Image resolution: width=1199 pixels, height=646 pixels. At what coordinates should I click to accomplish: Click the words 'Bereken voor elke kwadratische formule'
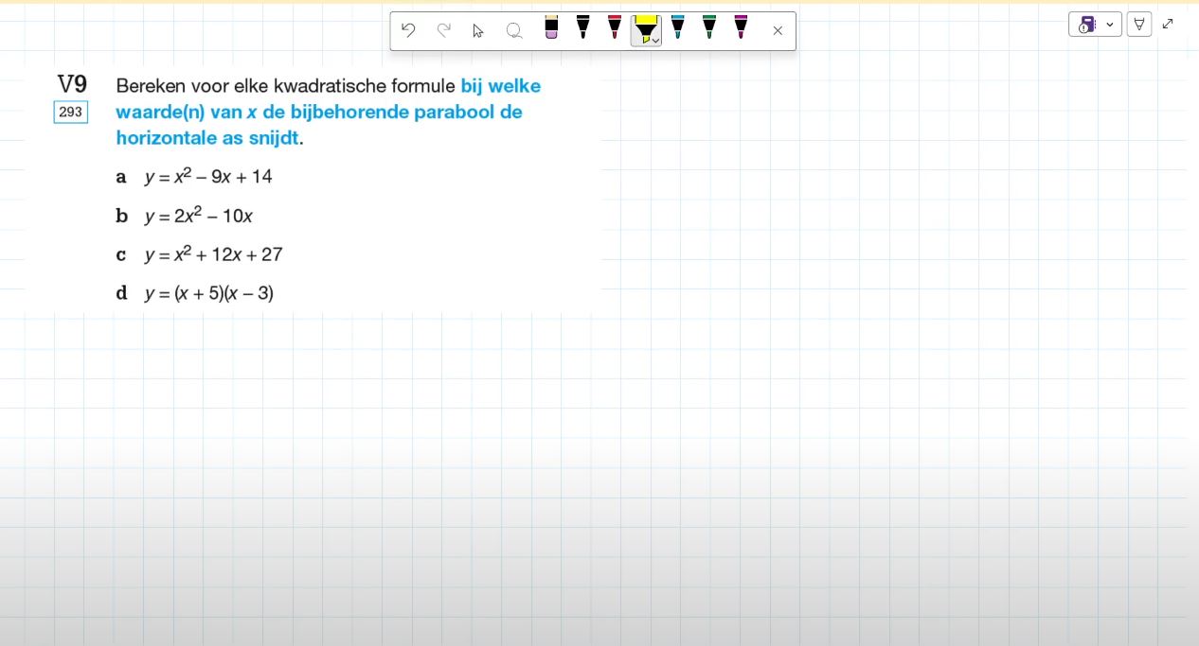(x=286, y=86)
